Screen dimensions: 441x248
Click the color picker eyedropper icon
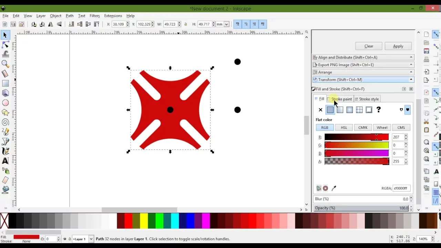coord(334,188)
